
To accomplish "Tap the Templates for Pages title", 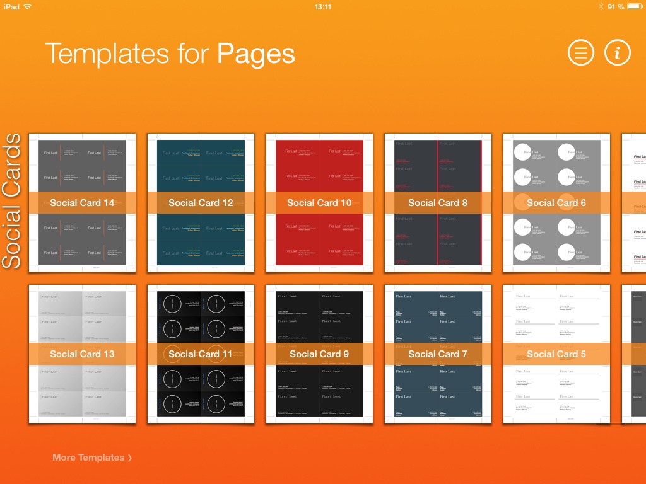I will 170,54.
